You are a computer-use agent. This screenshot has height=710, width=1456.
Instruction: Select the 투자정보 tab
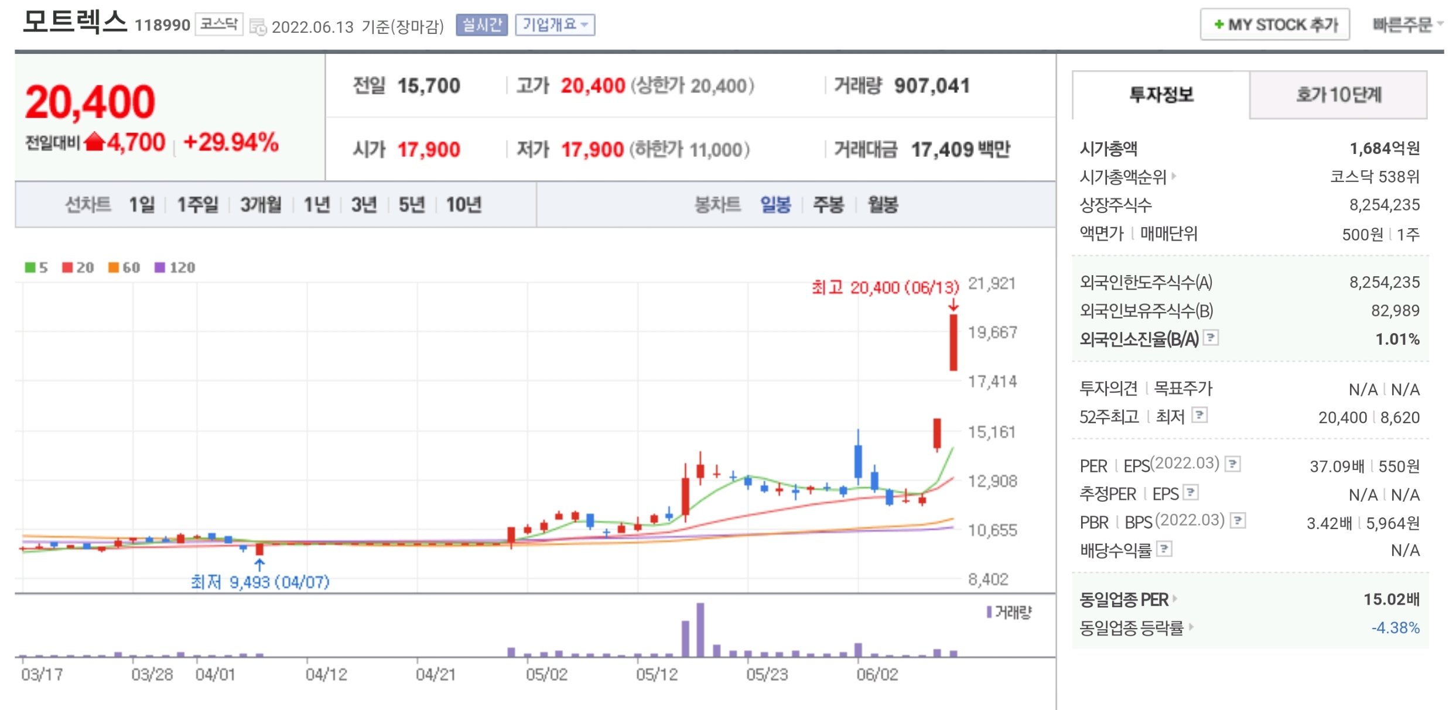[x=1161, y=95]
